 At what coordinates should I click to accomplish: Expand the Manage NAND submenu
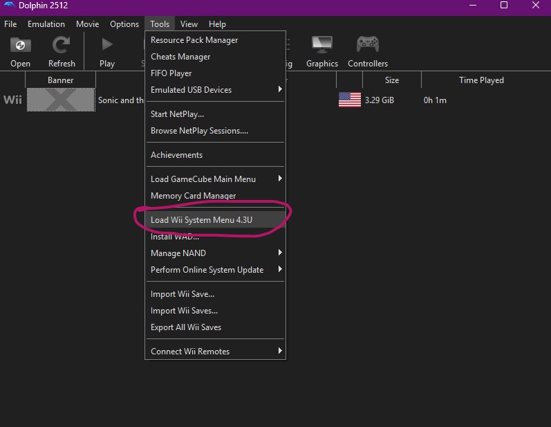click(215, 253)
